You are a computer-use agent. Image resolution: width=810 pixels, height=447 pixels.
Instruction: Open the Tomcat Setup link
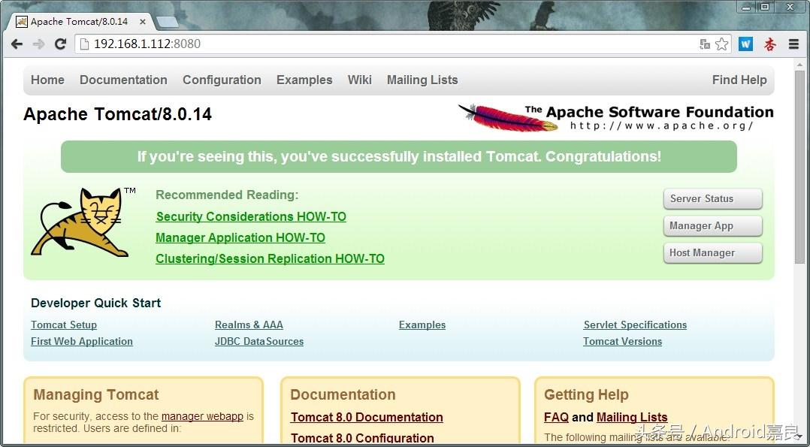tap(64, 325)
